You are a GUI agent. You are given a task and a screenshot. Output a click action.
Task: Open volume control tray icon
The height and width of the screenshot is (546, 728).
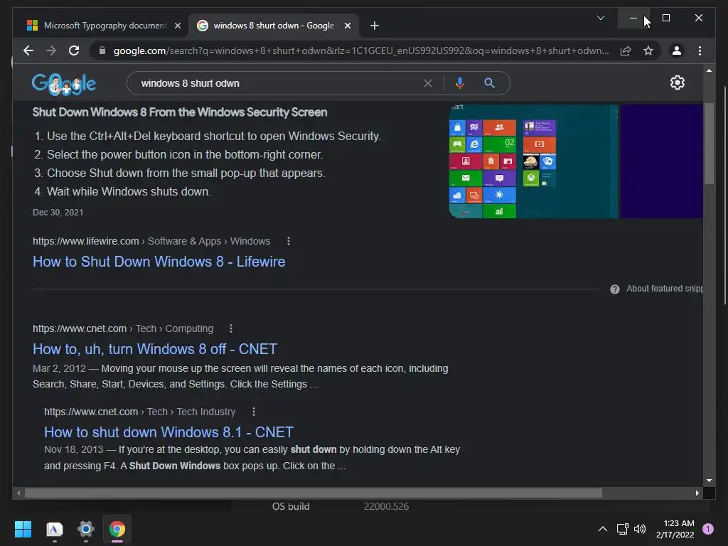pyautogui.click(x=640, y=529)
